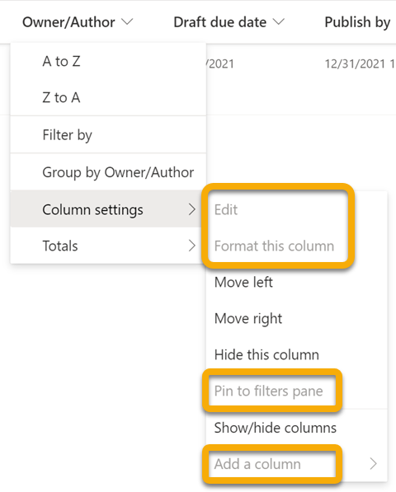This screenshot has height=492, width=396.
Task: Click Edit in column settings submenu
Action: (226, 209)
